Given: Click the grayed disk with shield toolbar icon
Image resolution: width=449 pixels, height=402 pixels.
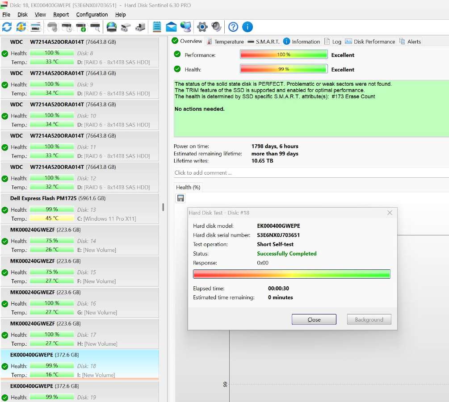Looking at the screenshot, I should tap(52, 27).
